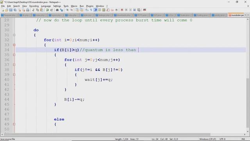Cut the selection with the scissors icon
This screenshot has height=141, width=250.
(x=33, y=10)
